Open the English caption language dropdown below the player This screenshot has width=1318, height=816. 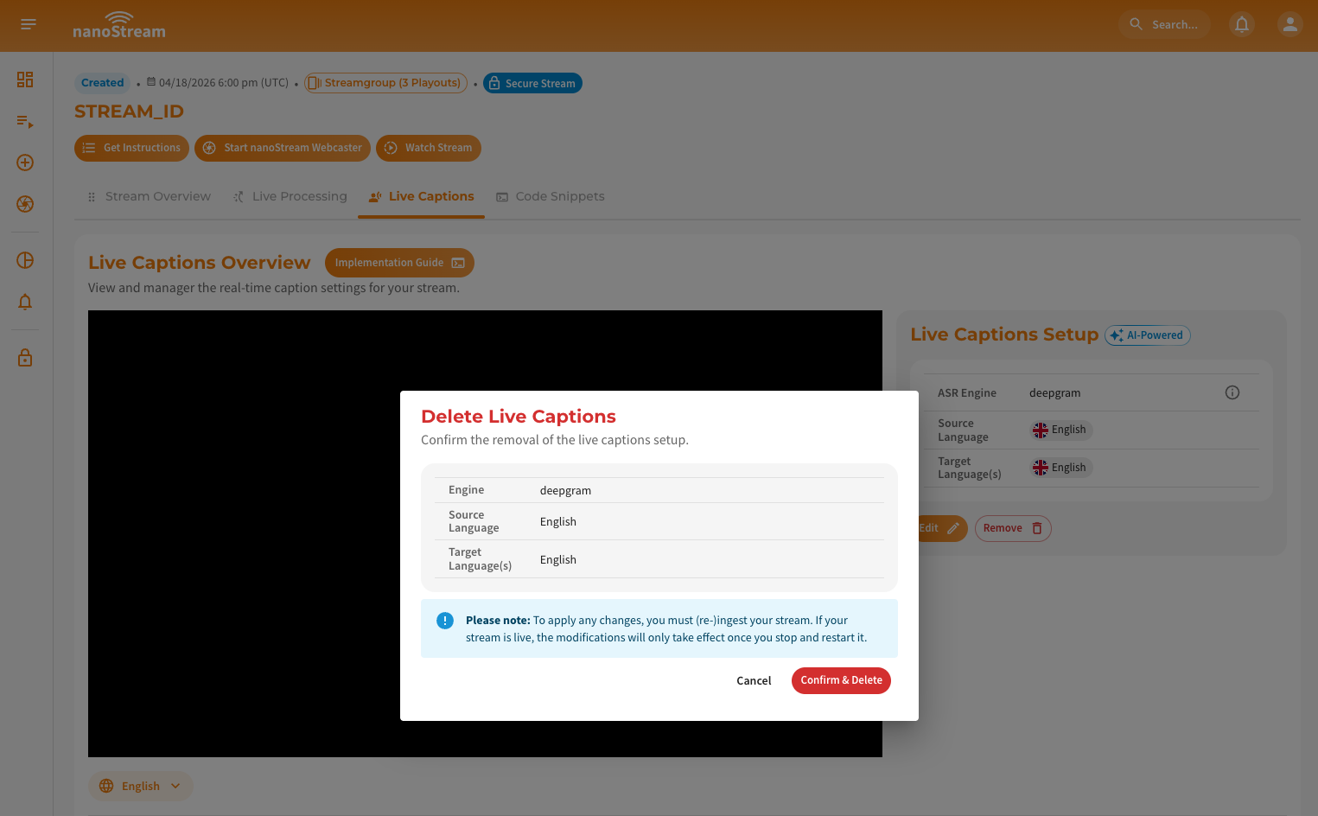[140, 786]
